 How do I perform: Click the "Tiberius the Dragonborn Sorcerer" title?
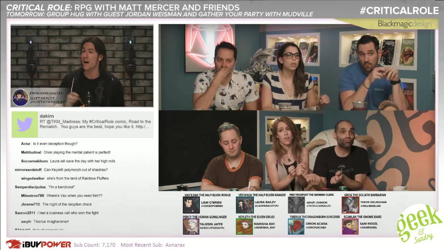click(x=315, y=217)
